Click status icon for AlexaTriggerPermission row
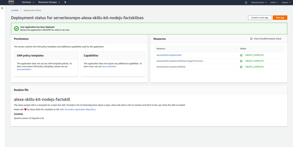The width and height of the screenshot is (293, 147). 241,61
